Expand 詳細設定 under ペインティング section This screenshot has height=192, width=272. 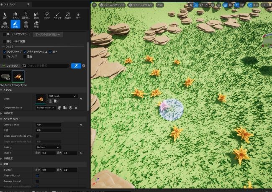click(1, 159)
